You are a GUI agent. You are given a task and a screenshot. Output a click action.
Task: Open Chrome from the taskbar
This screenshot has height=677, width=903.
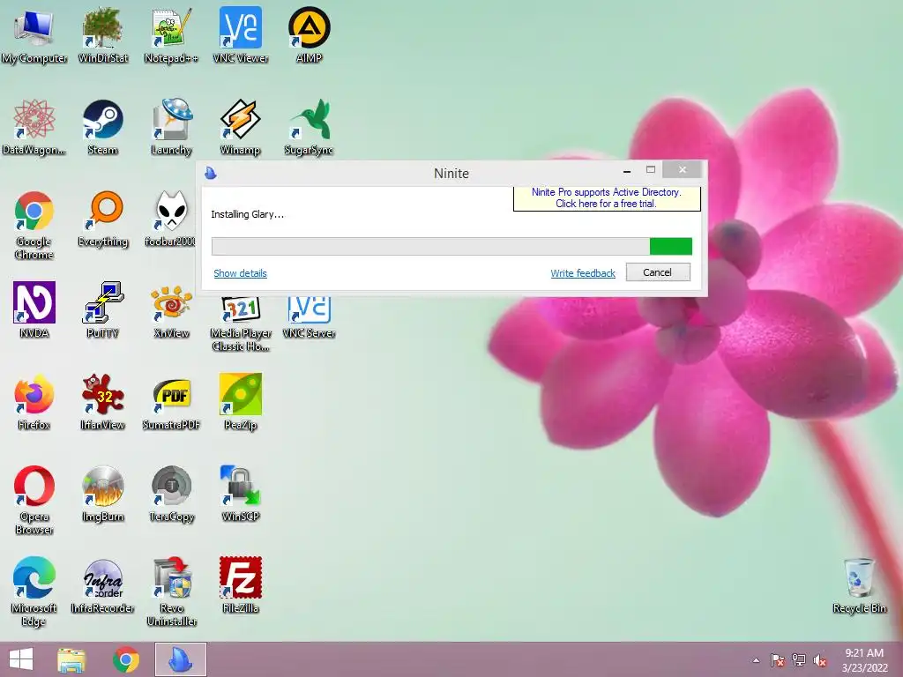tap(126, 659)
